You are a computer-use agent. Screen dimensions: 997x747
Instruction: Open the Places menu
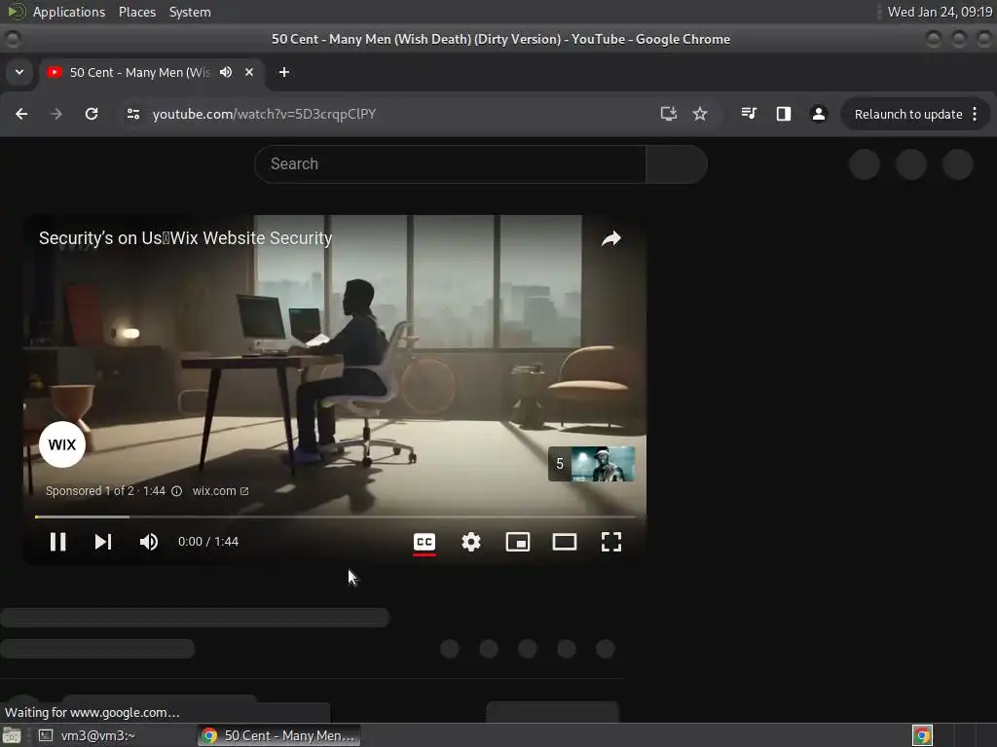click(137, 12)
